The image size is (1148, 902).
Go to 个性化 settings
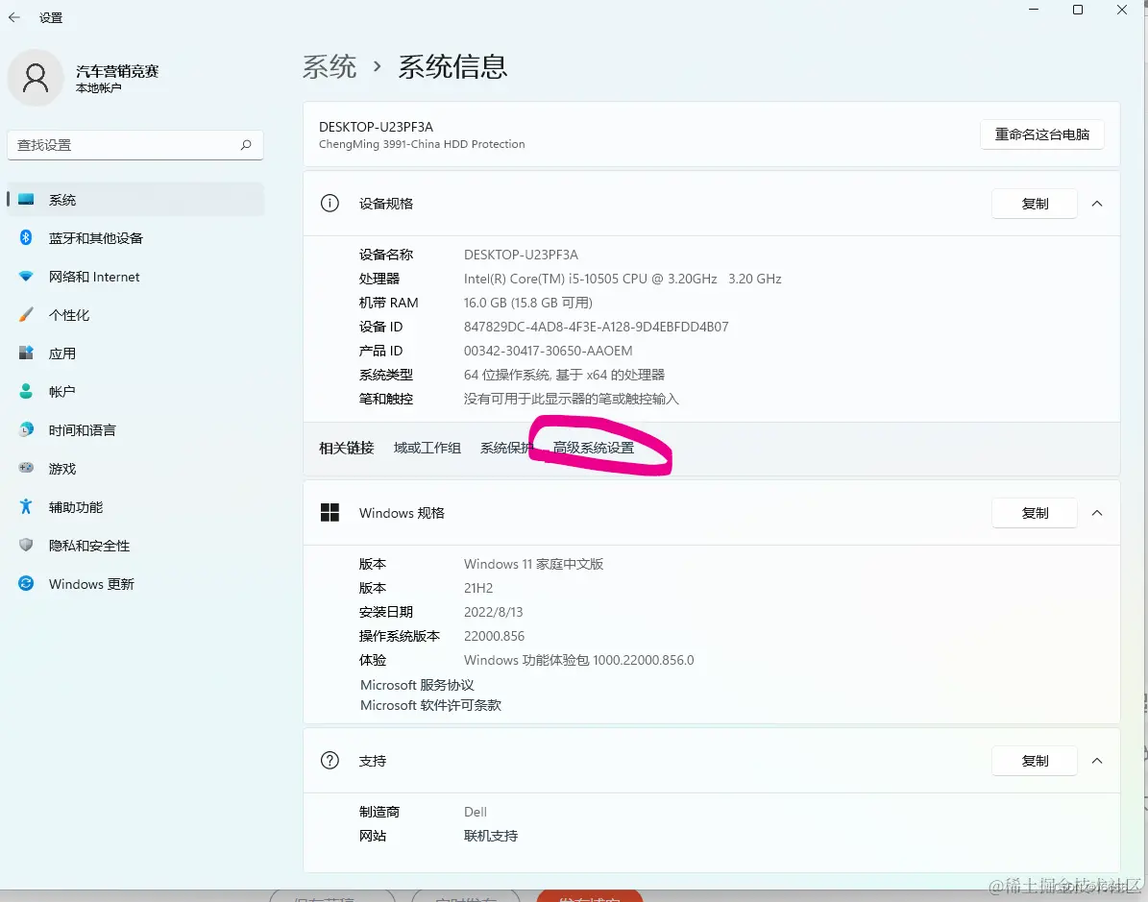135,315
